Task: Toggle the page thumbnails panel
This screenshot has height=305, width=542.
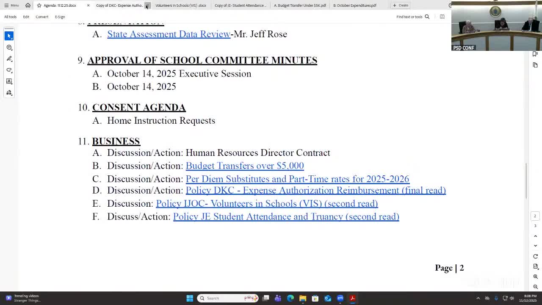Action: pyautogui.click(x=535, y=65)
